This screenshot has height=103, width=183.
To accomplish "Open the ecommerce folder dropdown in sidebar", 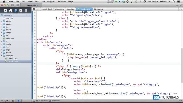I will click(8, 15).
